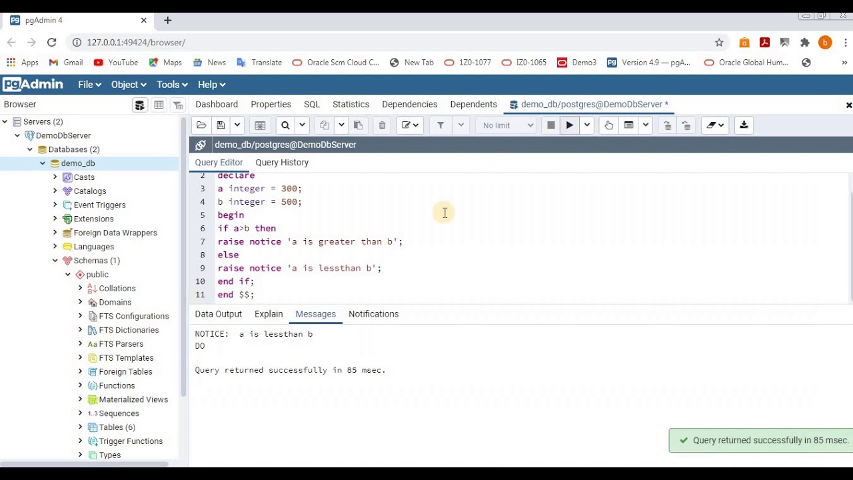This screenshot has height=480, width=853.
Task: Open the Object menu
Action: [x=129, y=85]
